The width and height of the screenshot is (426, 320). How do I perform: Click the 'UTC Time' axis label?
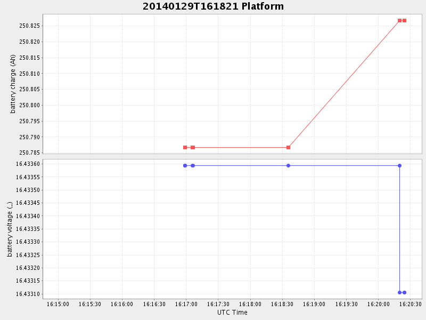click(232, 313)
